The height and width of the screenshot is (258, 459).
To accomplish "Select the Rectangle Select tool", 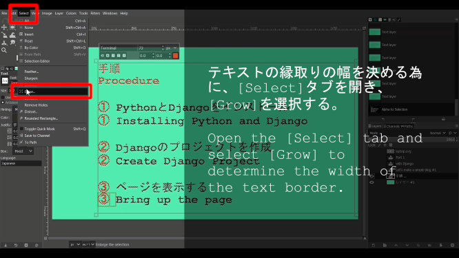I will 12,28.
